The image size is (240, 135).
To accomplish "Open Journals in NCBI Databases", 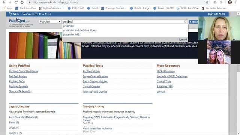I will pos(172,76).
